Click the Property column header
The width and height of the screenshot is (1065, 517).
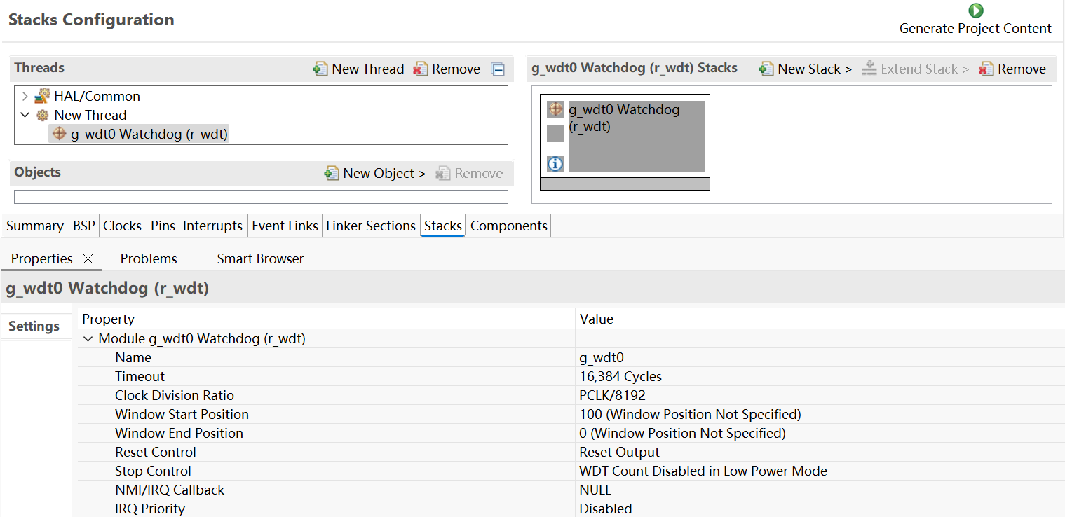[x=108, y=319]
